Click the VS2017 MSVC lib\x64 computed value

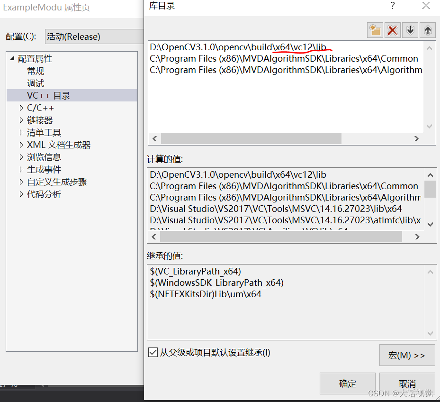276,209
